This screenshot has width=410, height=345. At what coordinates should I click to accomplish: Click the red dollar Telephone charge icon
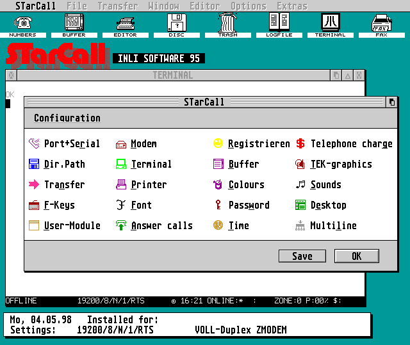click(x=300, y=143)
